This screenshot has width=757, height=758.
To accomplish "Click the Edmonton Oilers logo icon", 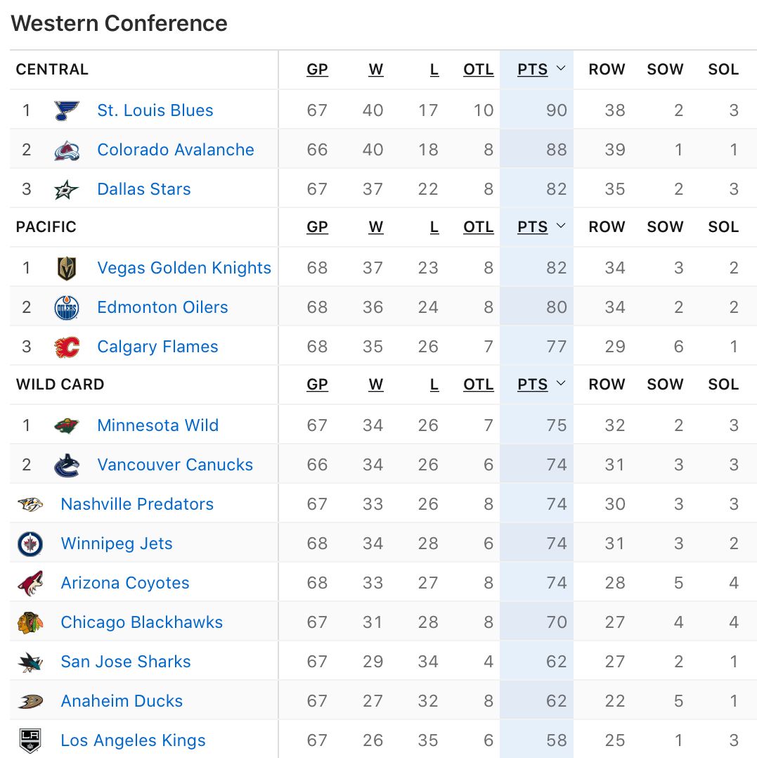I will click(x=67, y=307).
